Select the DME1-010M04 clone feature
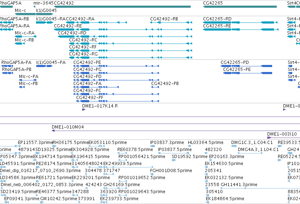The height and width of the screenshot is (204, 300). pos(176,131)
